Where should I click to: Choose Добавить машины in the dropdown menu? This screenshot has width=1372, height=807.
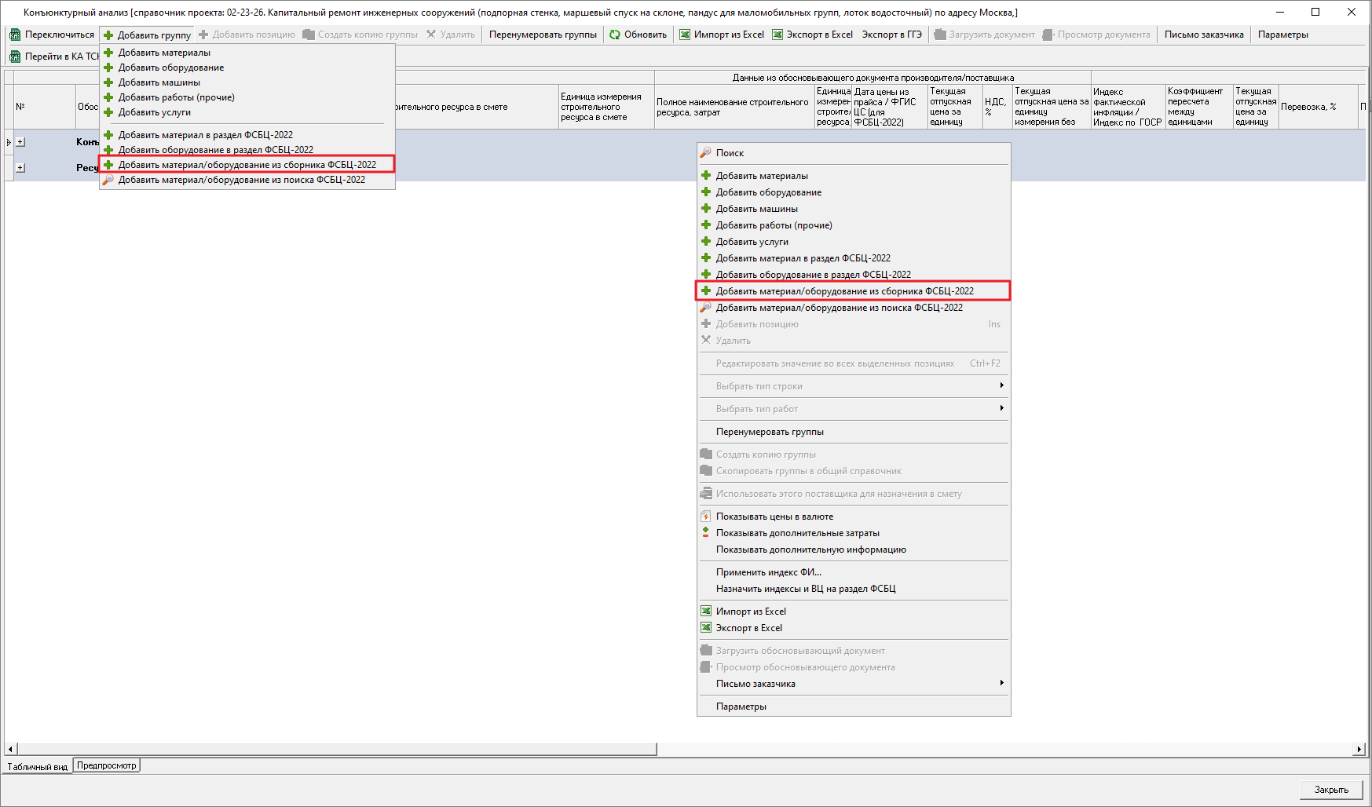[x=159, y=82]
